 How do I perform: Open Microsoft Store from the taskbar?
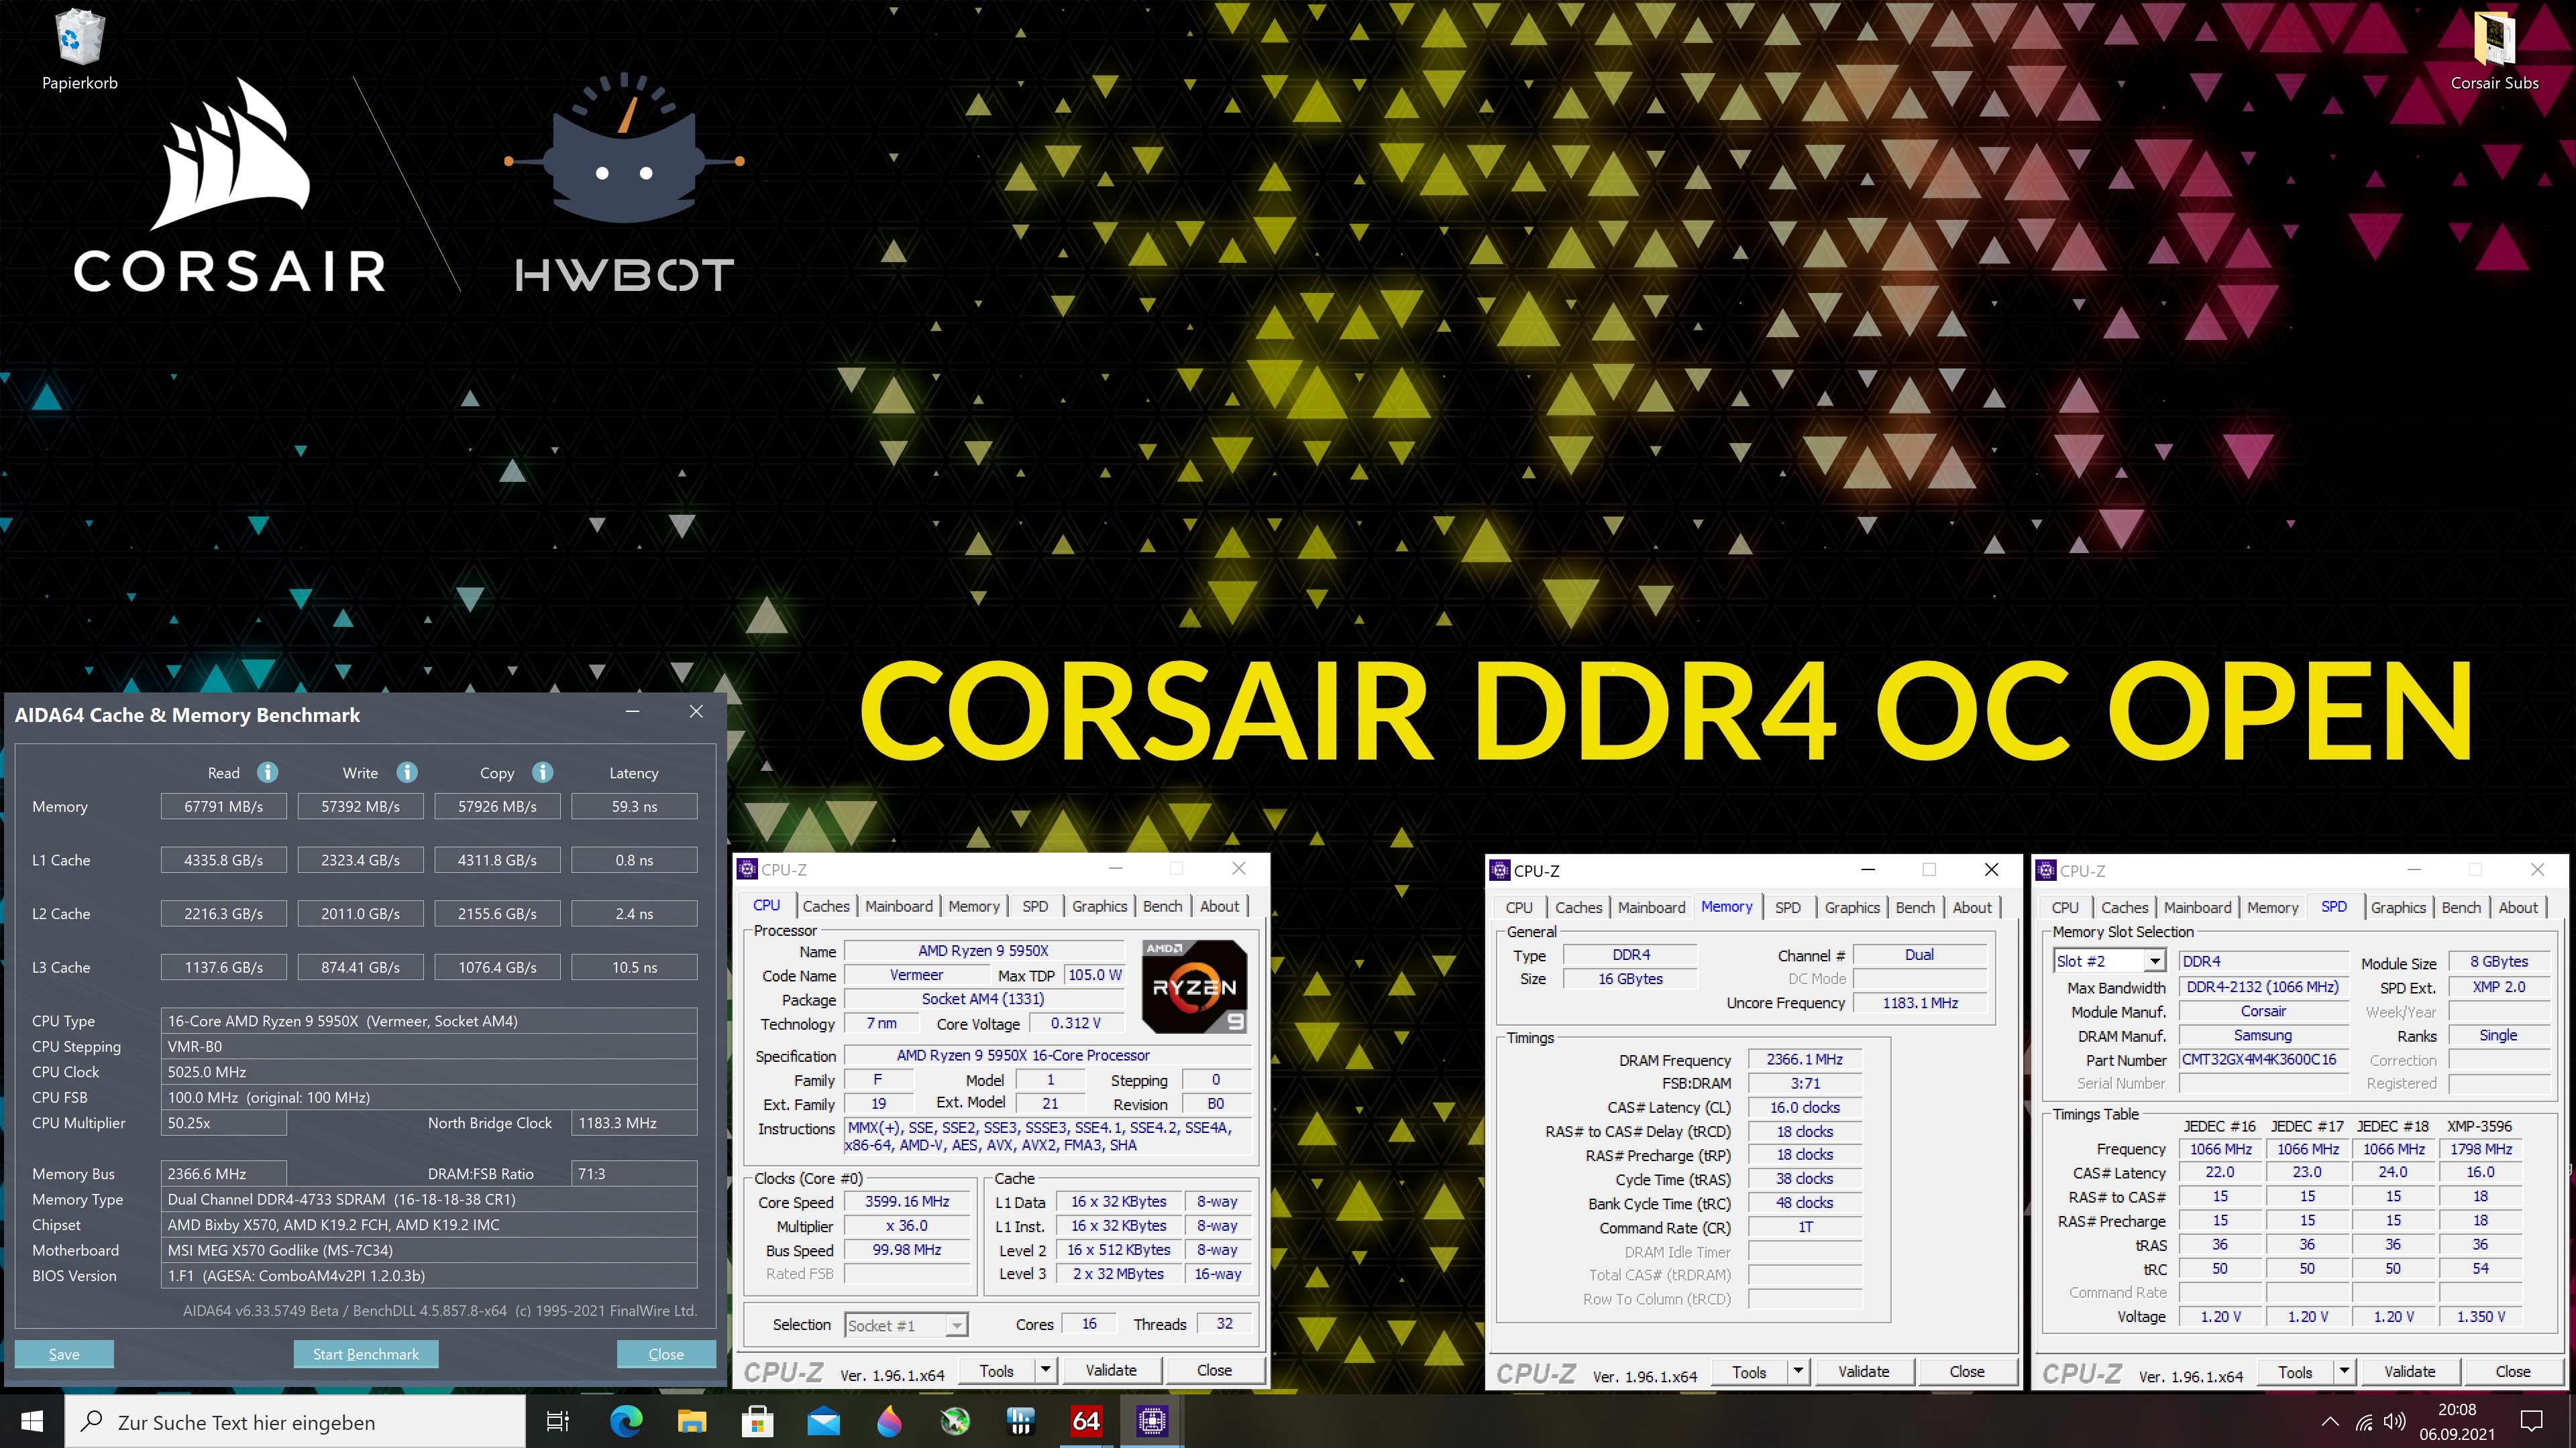coord(757,1421)
